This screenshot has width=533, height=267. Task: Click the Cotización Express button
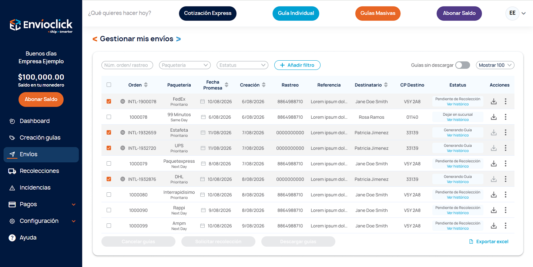[208, 13]
